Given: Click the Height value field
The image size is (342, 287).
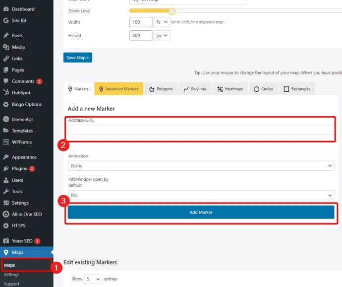Looking at the screenshot, I should click(141, 36).
